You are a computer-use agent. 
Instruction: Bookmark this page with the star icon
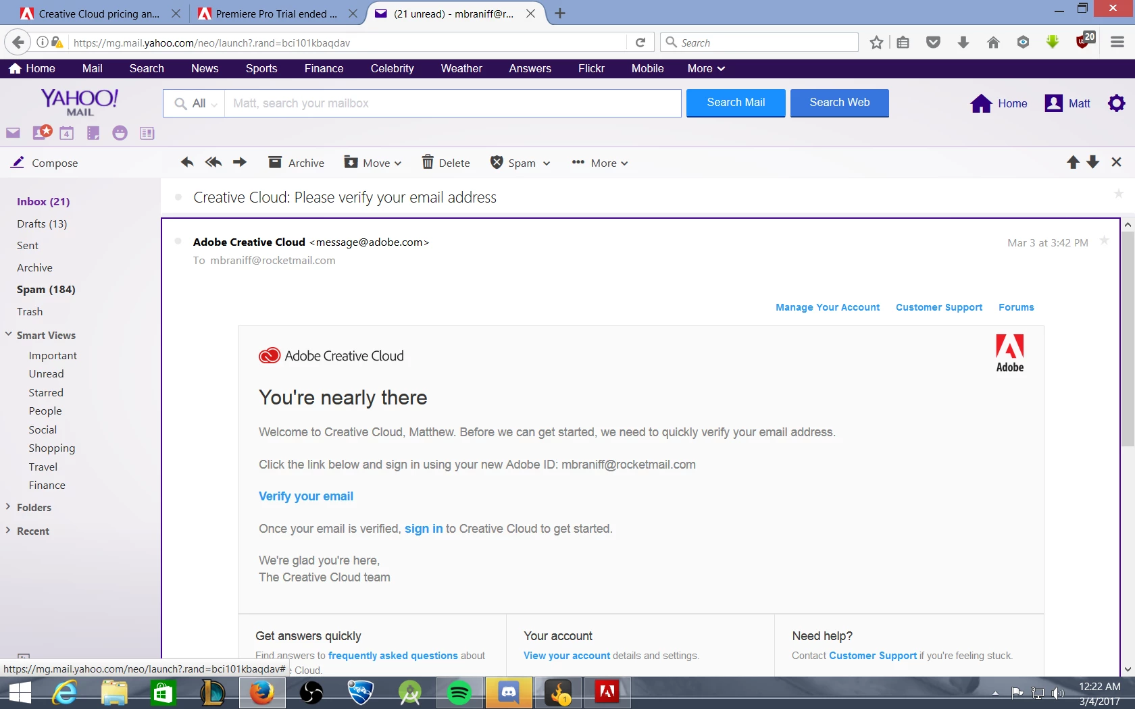pyautogui.click(x=876, y=43)
